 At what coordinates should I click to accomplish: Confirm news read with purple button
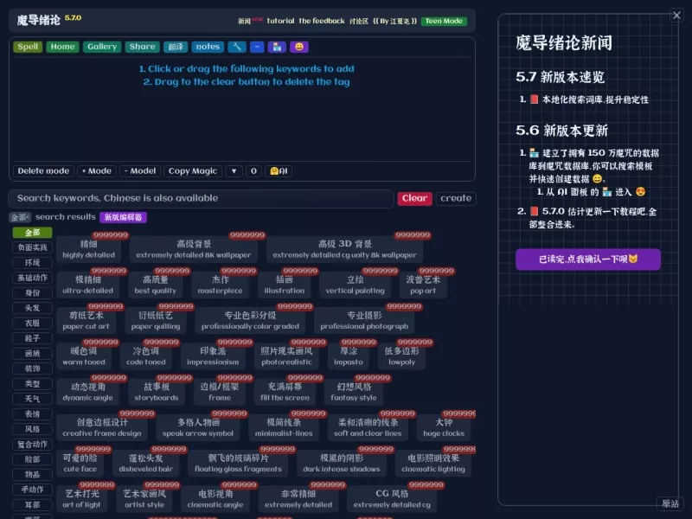[588, 259]
